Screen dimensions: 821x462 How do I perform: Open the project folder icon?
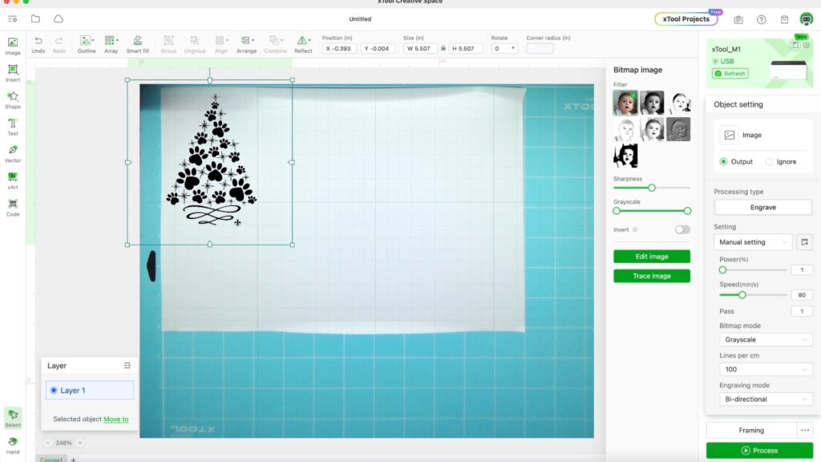[x=35, y=19]
